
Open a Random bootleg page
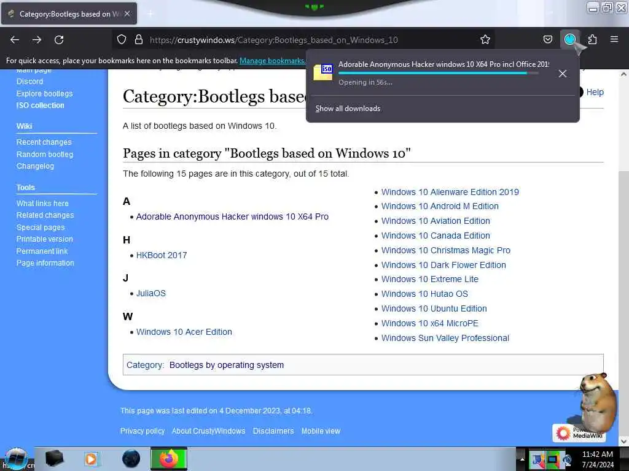coord(45,154)
